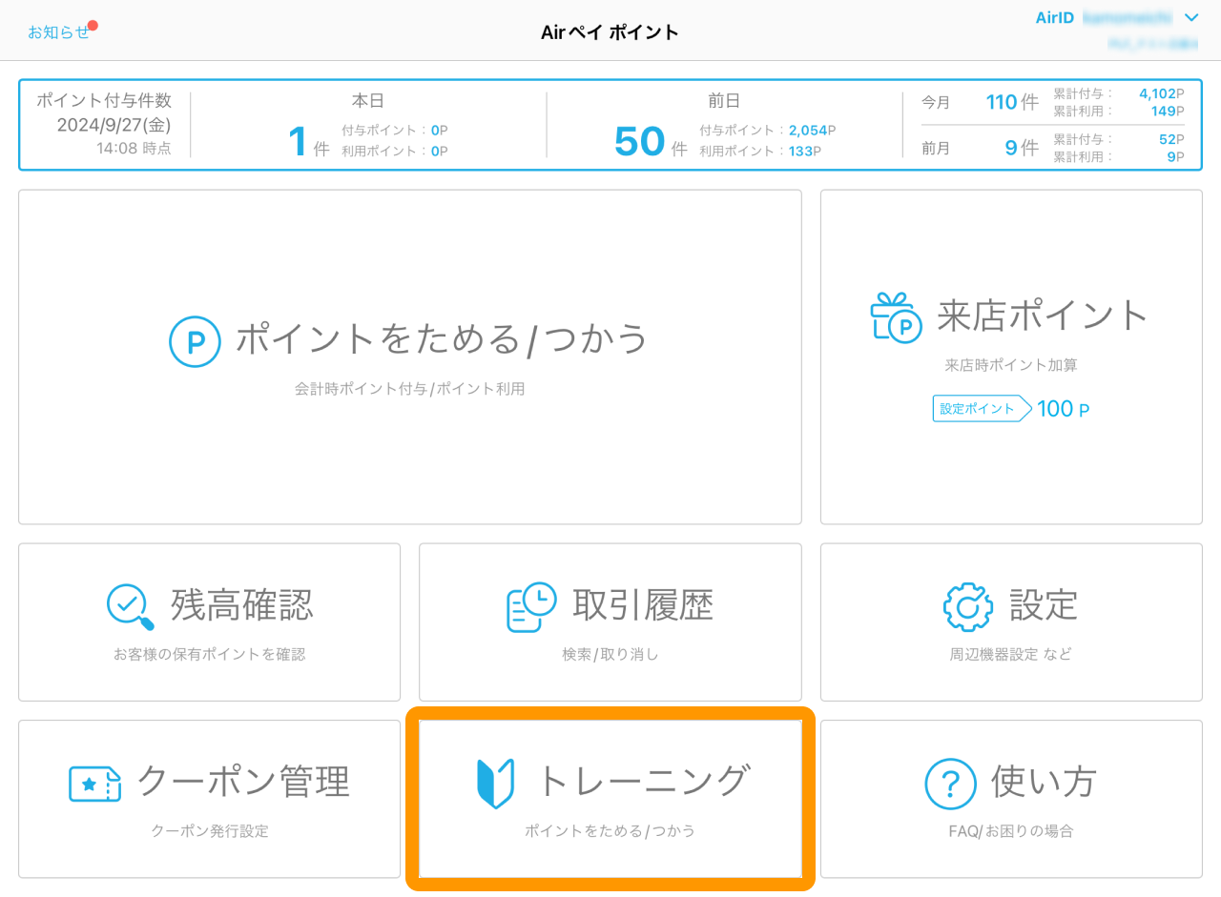
Task: Click the 検索/取り消し subtitle
Action: (x=610, y=654)
